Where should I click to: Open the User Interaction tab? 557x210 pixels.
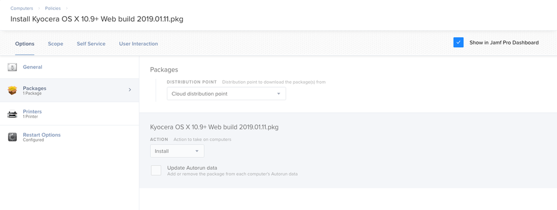click(x=138, y=44)
